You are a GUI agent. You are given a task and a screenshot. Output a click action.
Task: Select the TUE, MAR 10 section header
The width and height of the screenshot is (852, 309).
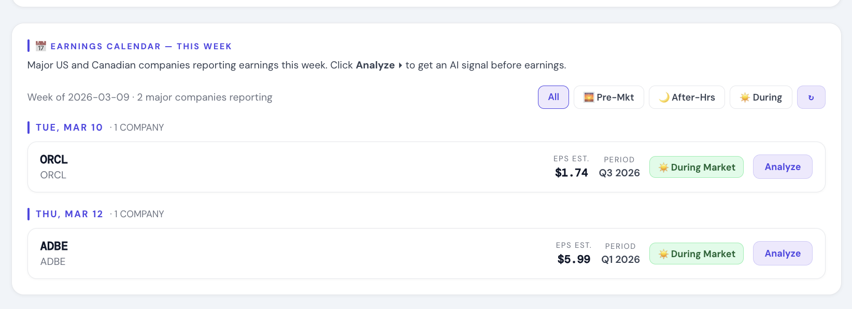tap(69, 127)
